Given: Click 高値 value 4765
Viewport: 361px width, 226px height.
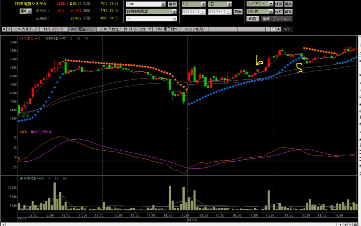Looking at the screenshot, I should pos(104,11).
